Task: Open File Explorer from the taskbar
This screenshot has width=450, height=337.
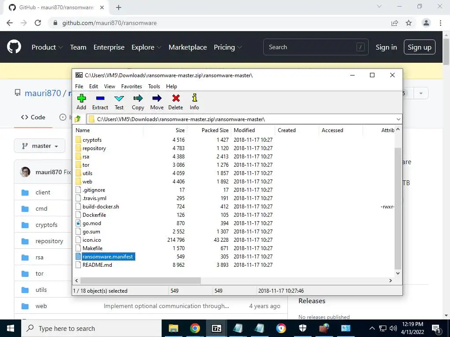Action: point(173,328)
